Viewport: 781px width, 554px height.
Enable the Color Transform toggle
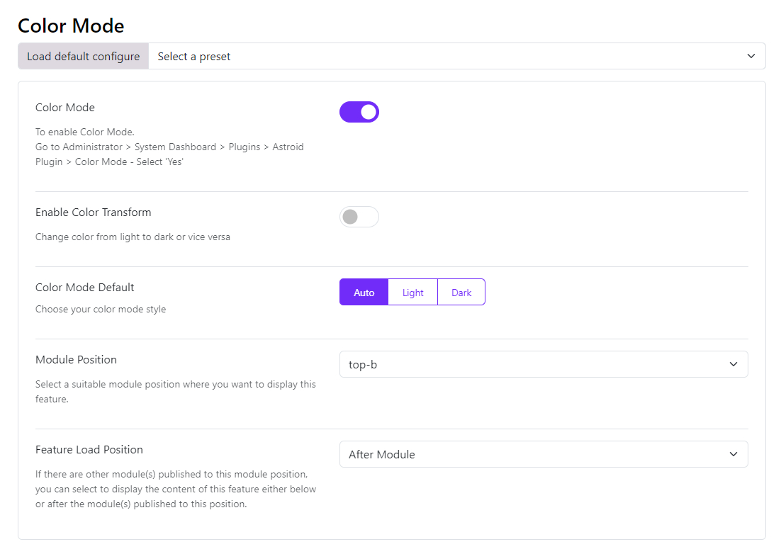(359, 217)
